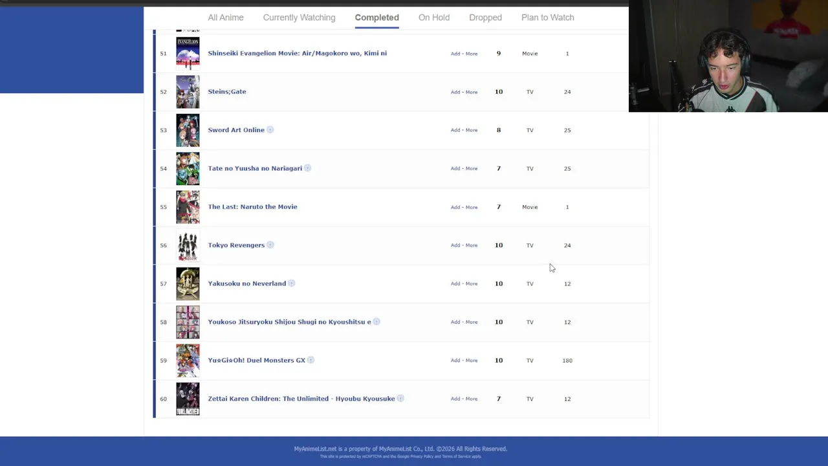Open the All Anime tab

click(226, 17)
